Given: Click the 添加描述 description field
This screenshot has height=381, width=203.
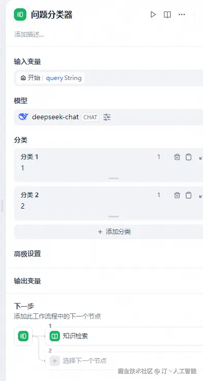Looking at the screenshot, I should (x=29, y=35).
